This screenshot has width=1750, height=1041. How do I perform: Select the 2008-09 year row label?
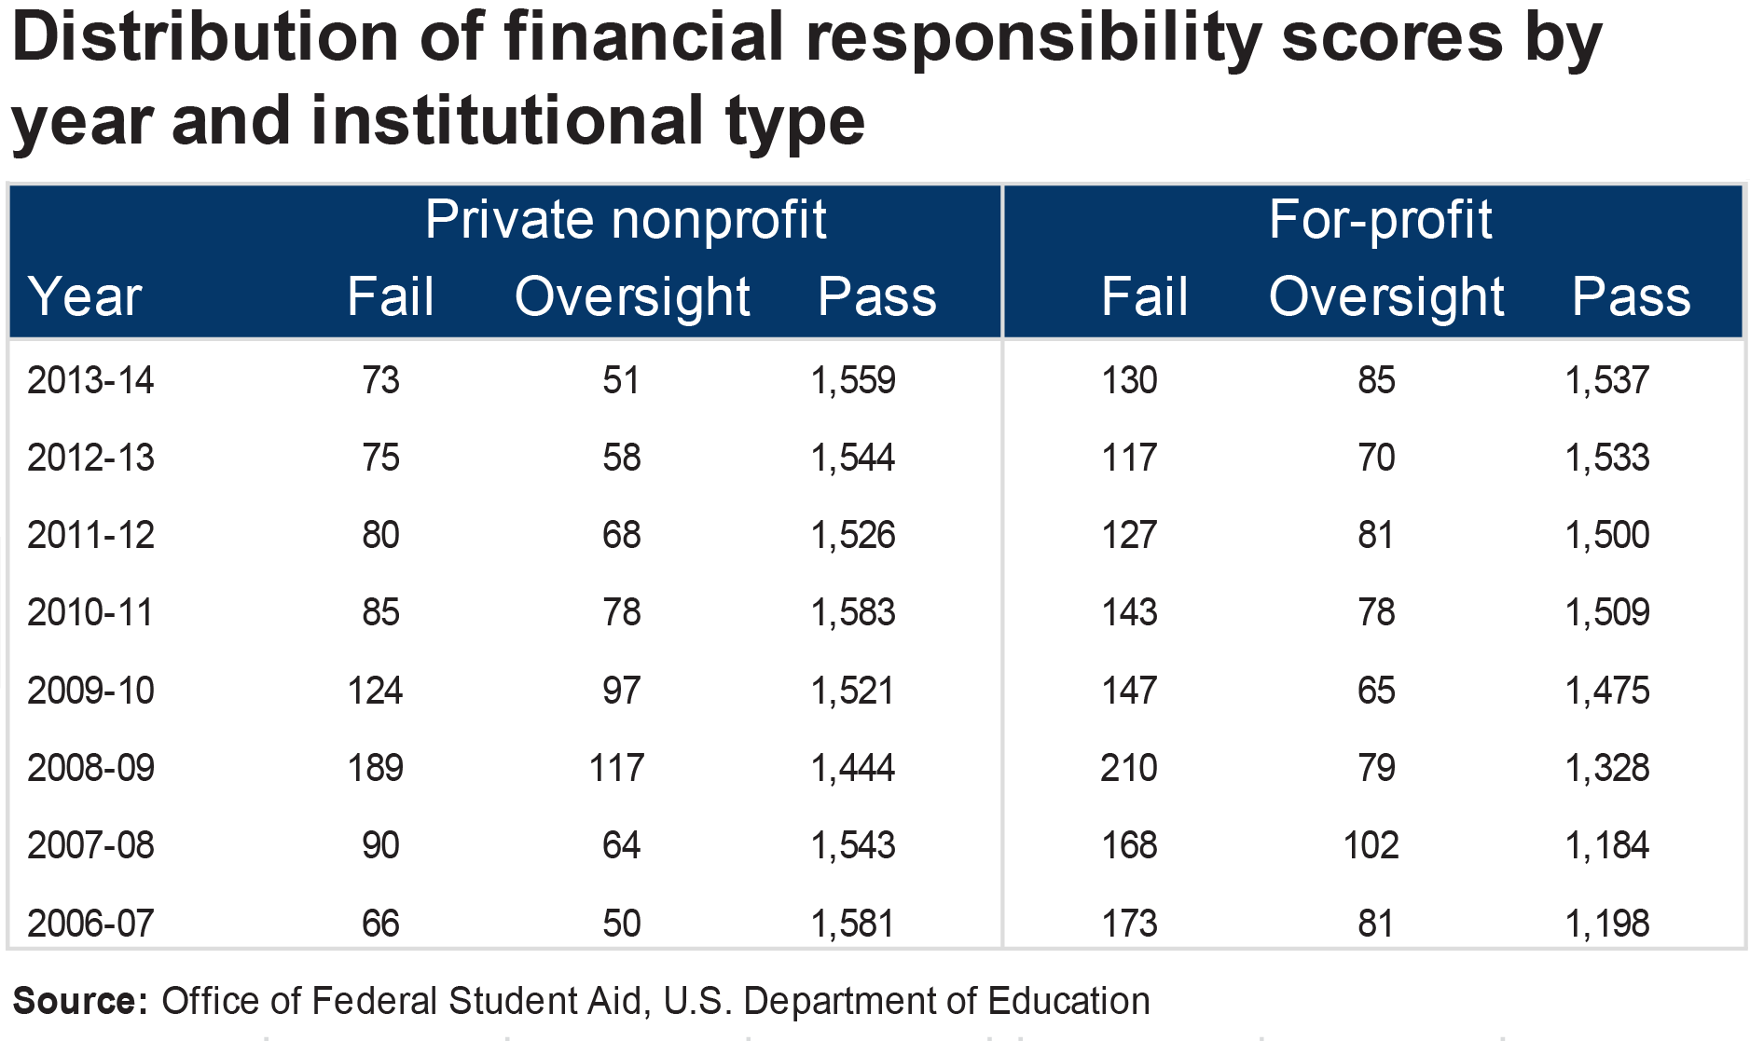(x=90, y=768)
